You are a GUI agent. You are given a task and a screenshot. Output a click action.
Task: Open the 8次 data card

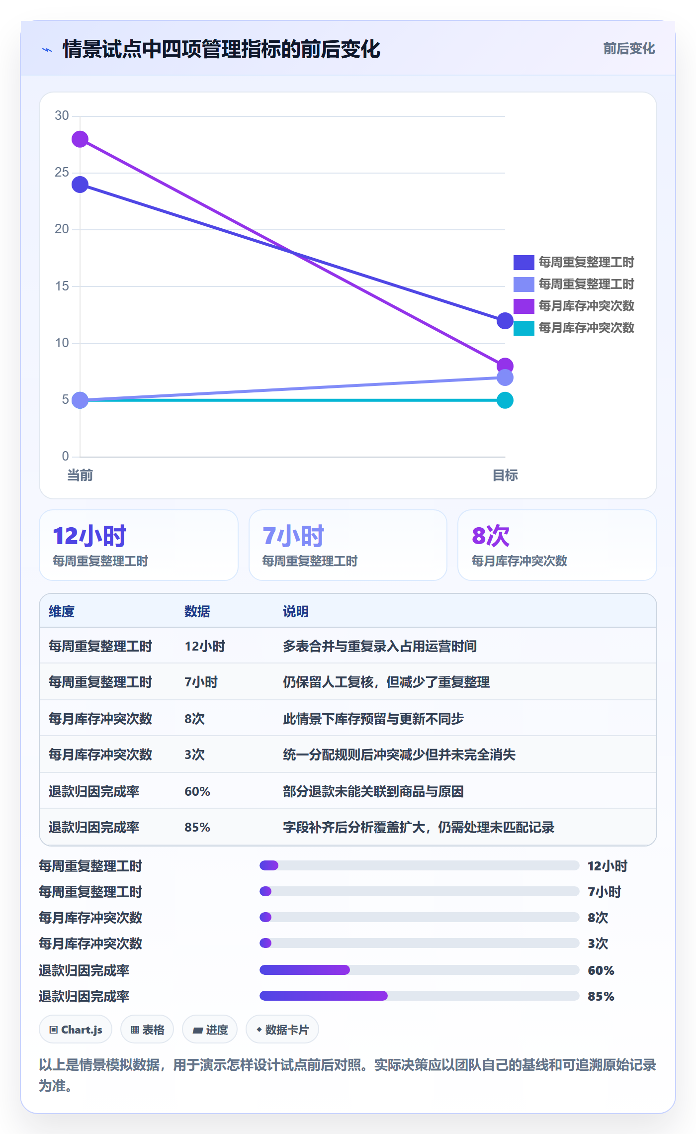557,545
